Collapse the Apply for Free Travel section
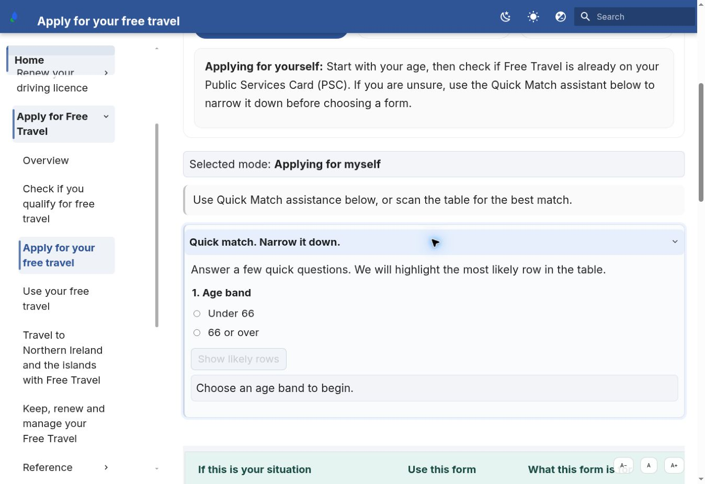 point(106,117)
